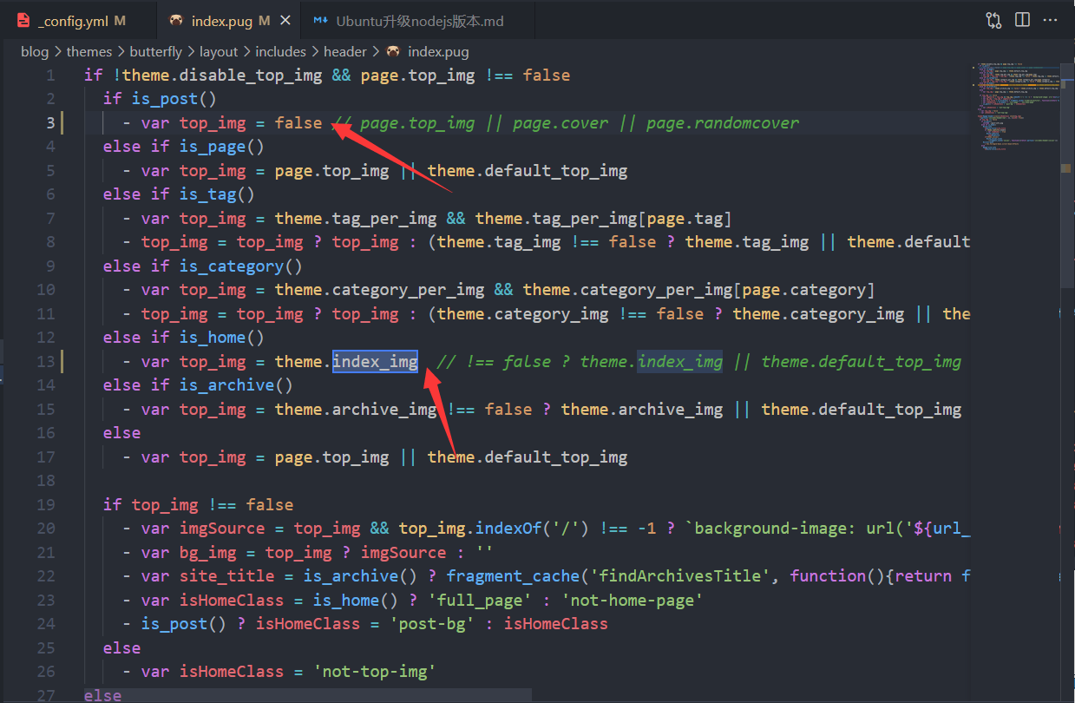Select the layout breadcrumb
The width and height of the screenshot is (1075, 703).
pyautogui.click(x=219, y=51)
